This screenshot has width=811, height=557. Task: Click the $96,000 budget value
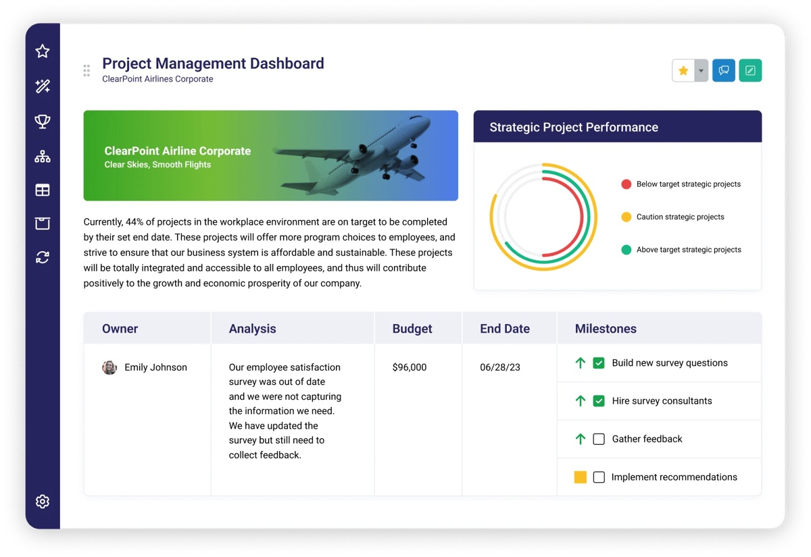pyautogui.click(x=409, y=367)
